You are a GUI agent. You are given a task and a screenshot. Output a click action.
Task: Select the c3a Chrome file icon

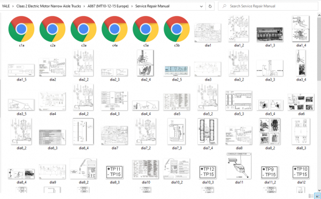coord(83,29)
